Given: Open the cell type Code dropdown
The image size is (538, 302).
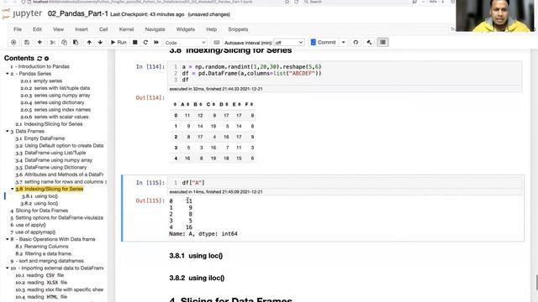Looking at the screenshot, I should click(x=185, y=43).
